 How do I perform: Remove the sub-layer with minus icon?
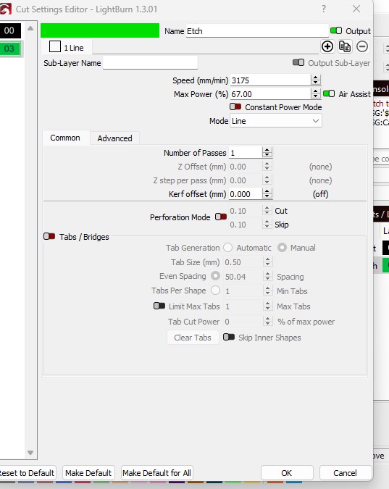(x=362, y=47)
